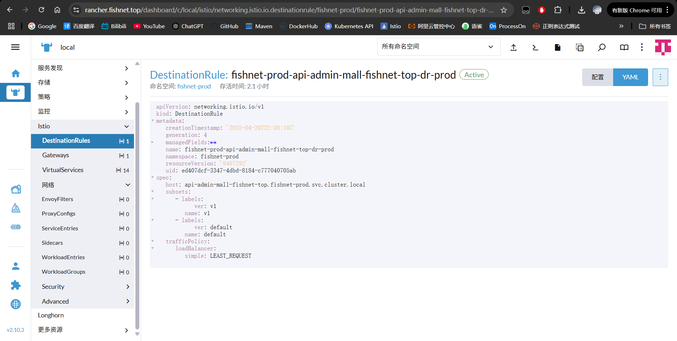Open the Kubernetes API bookmark

coord(349,26)
